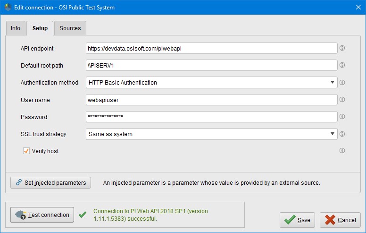Save the connection settings
This screenshot has width=366, height=233.
(298, 220)
